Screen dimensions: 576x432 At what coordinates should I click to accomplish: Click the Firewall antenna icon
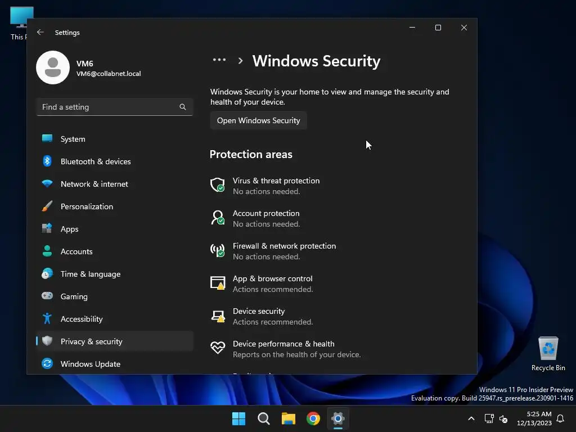tap(218, 250)
